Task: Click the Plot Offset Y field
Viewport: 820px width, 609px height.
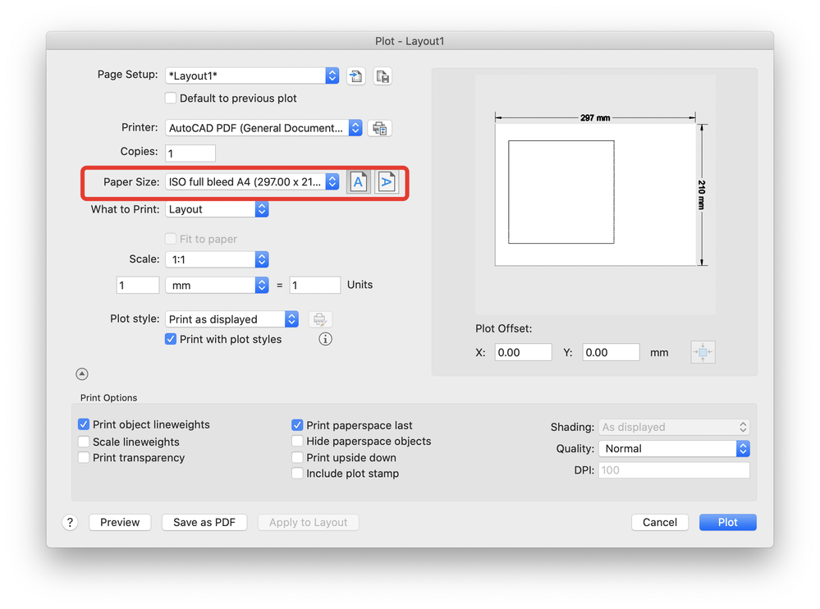Action: coord(611,352)
